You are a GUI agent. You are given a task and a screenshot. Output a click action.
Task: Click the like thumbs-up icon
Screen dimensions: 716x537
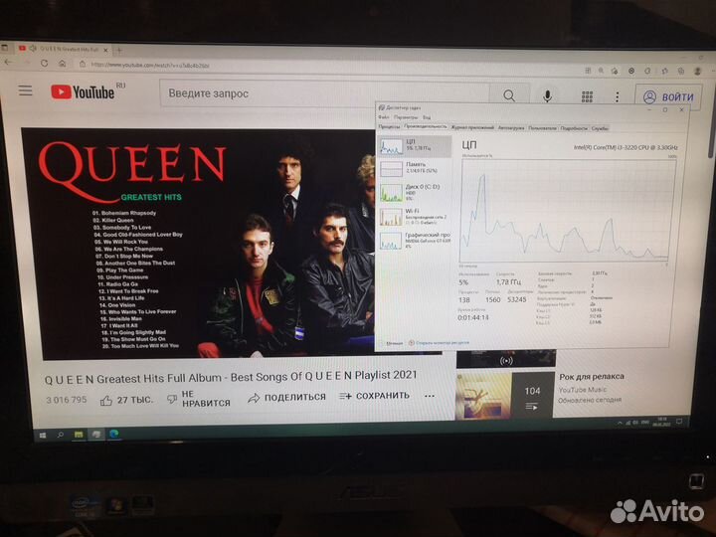pos(106,401)
